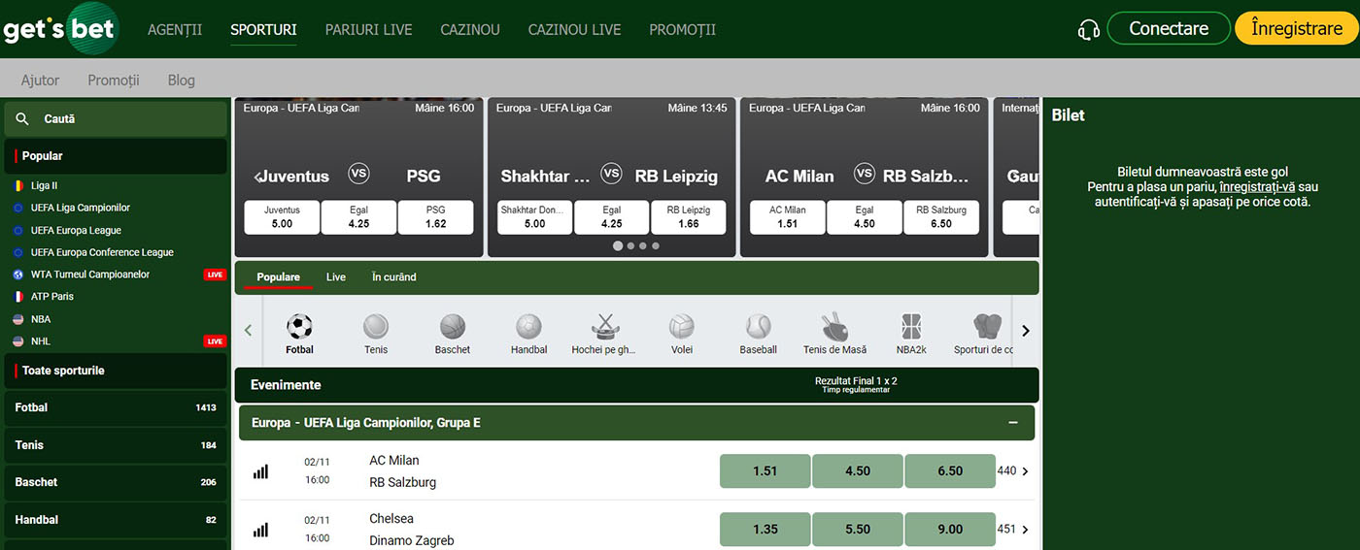Select odds 1.35 for Chelsea

pyautogui.click(x=765, y=530)
